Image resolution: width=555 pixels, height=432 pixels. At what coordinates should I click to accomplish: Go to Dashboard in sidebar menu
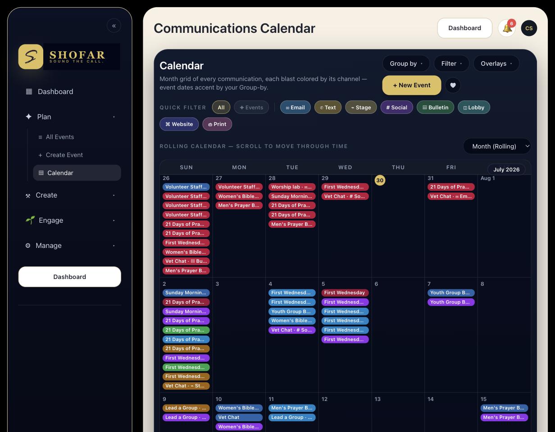point(70,91)
